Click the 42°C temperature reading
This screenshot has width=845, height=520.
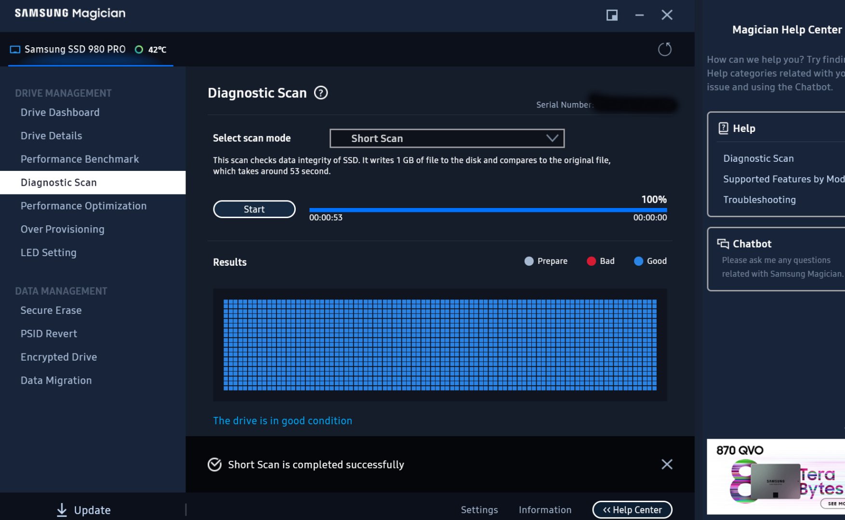coord(157,50)
